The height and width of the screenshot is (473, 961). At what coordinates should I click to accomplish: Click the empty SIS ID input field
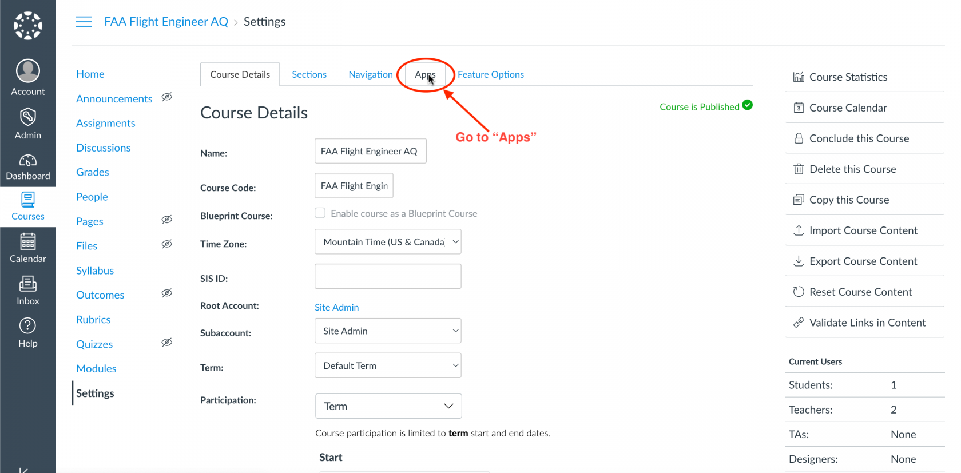coord(388,276)
